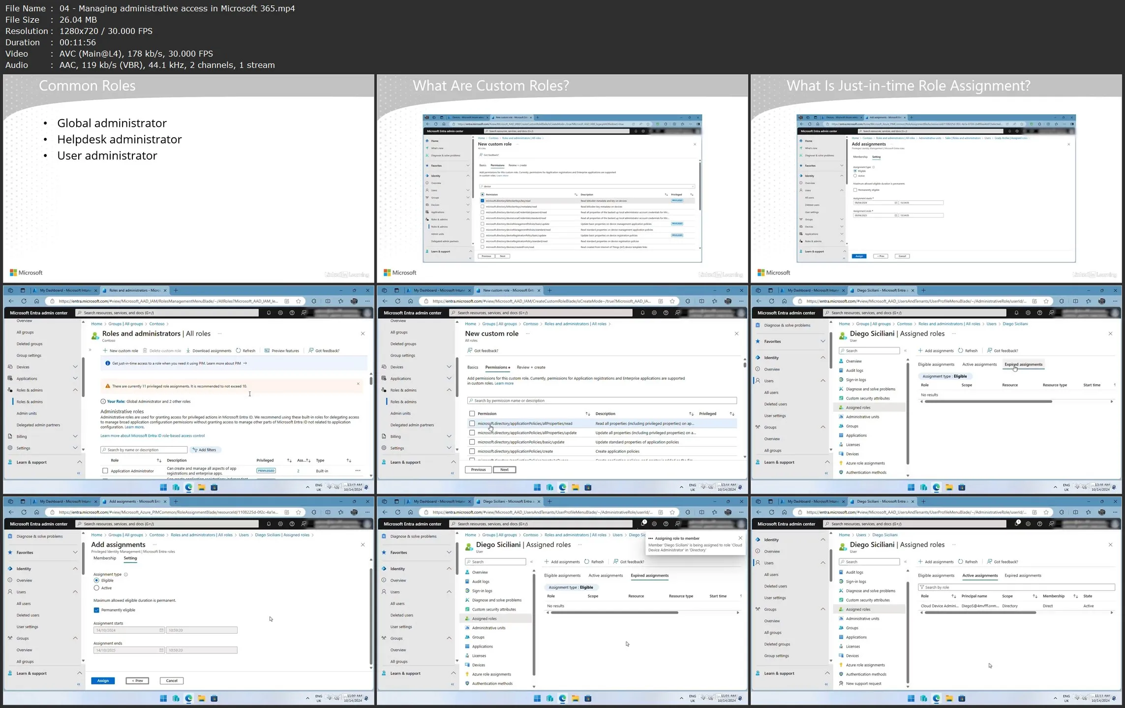
Task: Click the Download assignments arrow icon
Action: tap(188, 351)
